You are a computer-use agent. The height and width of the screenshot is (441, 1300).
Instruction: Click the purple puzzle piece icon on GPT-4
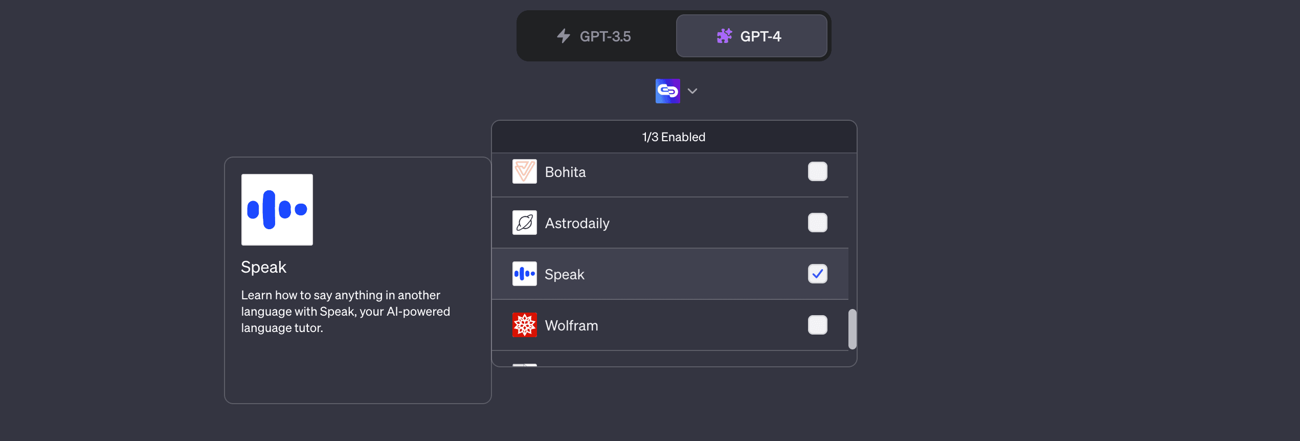724,36
